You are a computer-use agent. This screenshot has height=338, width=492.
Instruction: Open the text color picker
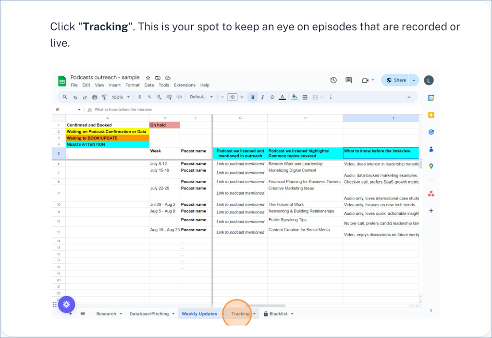[x=283, y=98]
